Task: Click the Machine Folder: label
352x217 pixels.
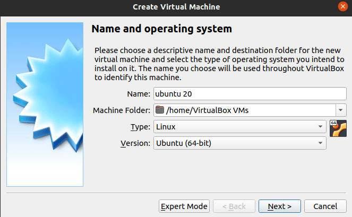Action: point(122,110)
